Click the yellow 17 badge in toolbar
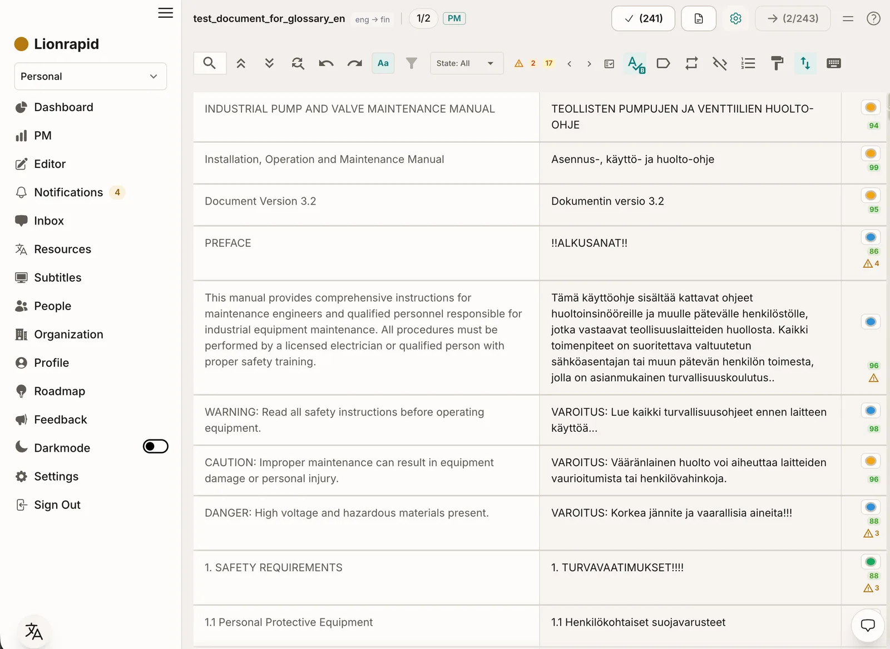This screenshot has width=890, height=649. 549,63
